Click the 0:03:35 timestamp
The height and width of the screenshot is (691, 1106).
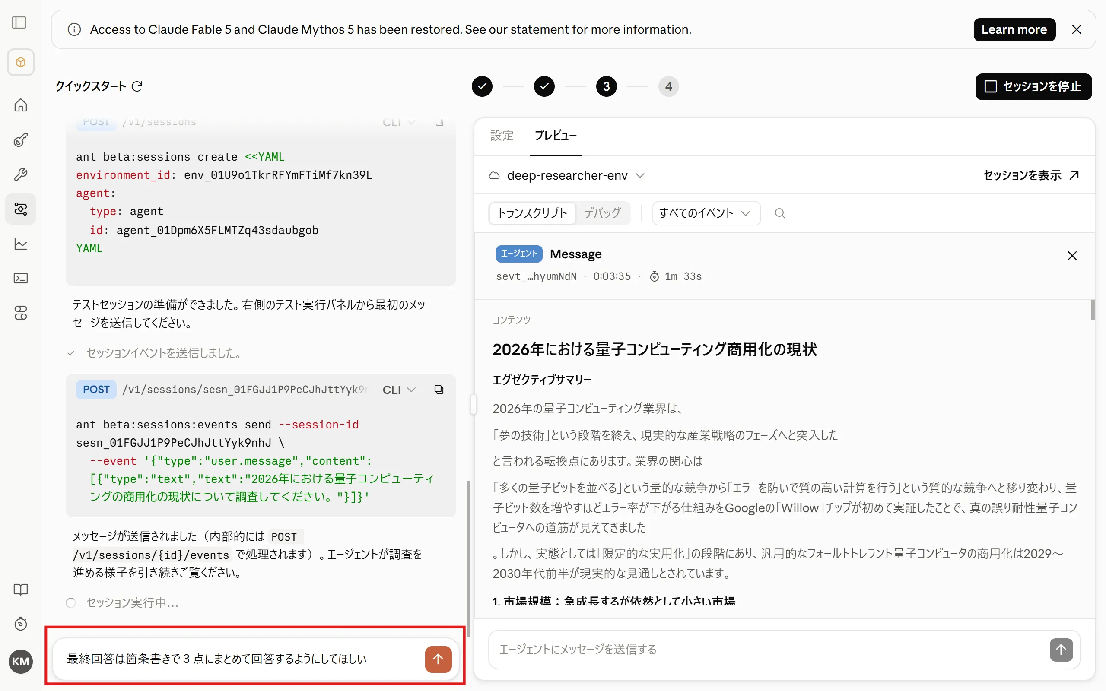611,276
